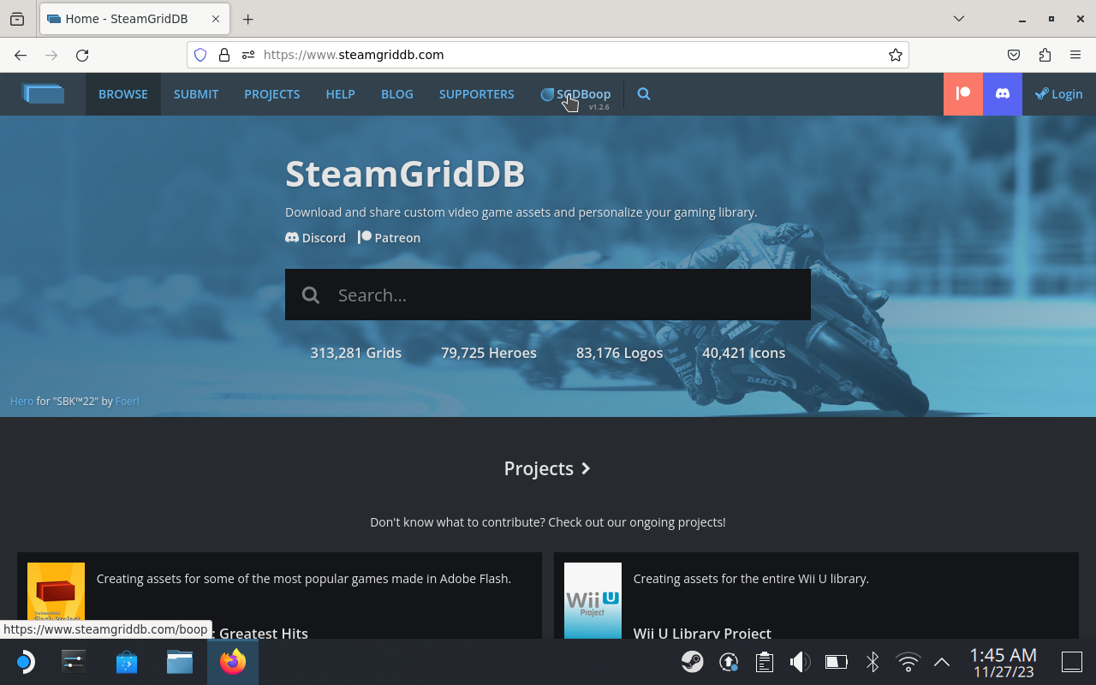Image resolution: width=1096 pixels, height=685 pixels.
Task: View site security via padlock icon
Action: tap(224, 55)
